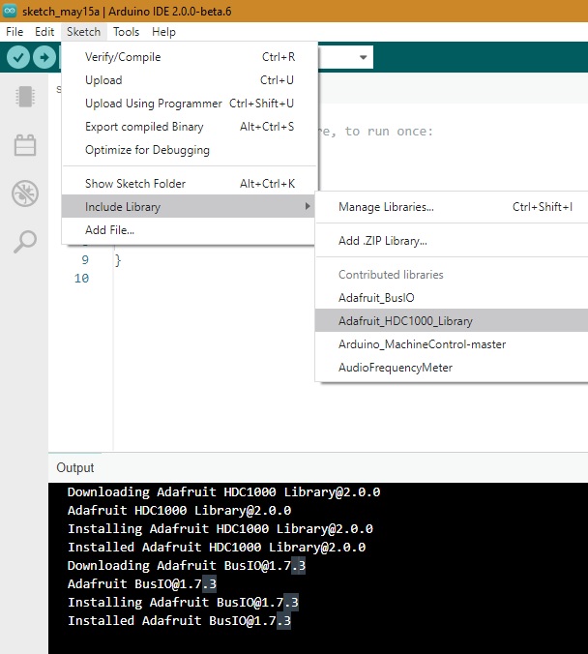Open the Search sidebar icon

25,242
